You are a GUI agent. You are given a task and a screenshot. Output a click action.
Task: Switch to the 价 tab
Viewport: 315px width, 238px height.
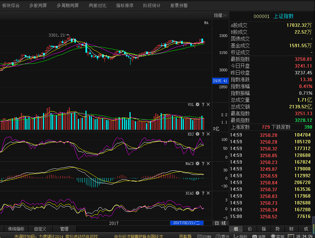(x=250, y=229)
